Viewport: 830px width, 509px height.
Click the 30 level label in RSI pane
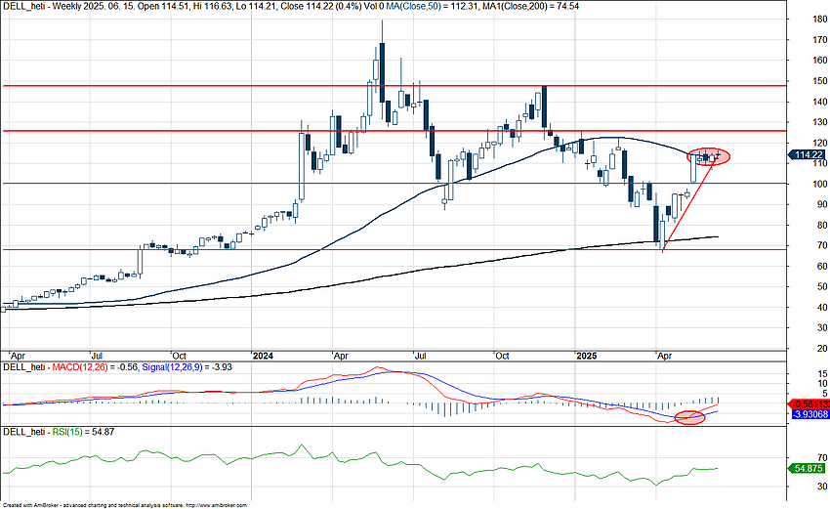click(822, 487)
